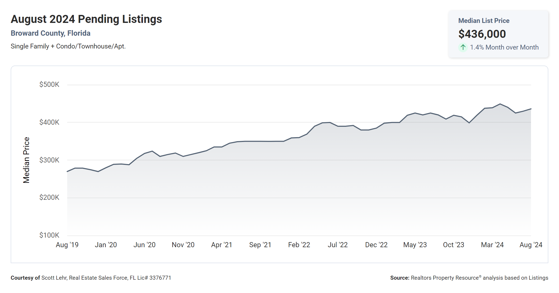Screen dimensions: 559x293
Task: Click the $100K y-axis label
Action: point(49,235)
